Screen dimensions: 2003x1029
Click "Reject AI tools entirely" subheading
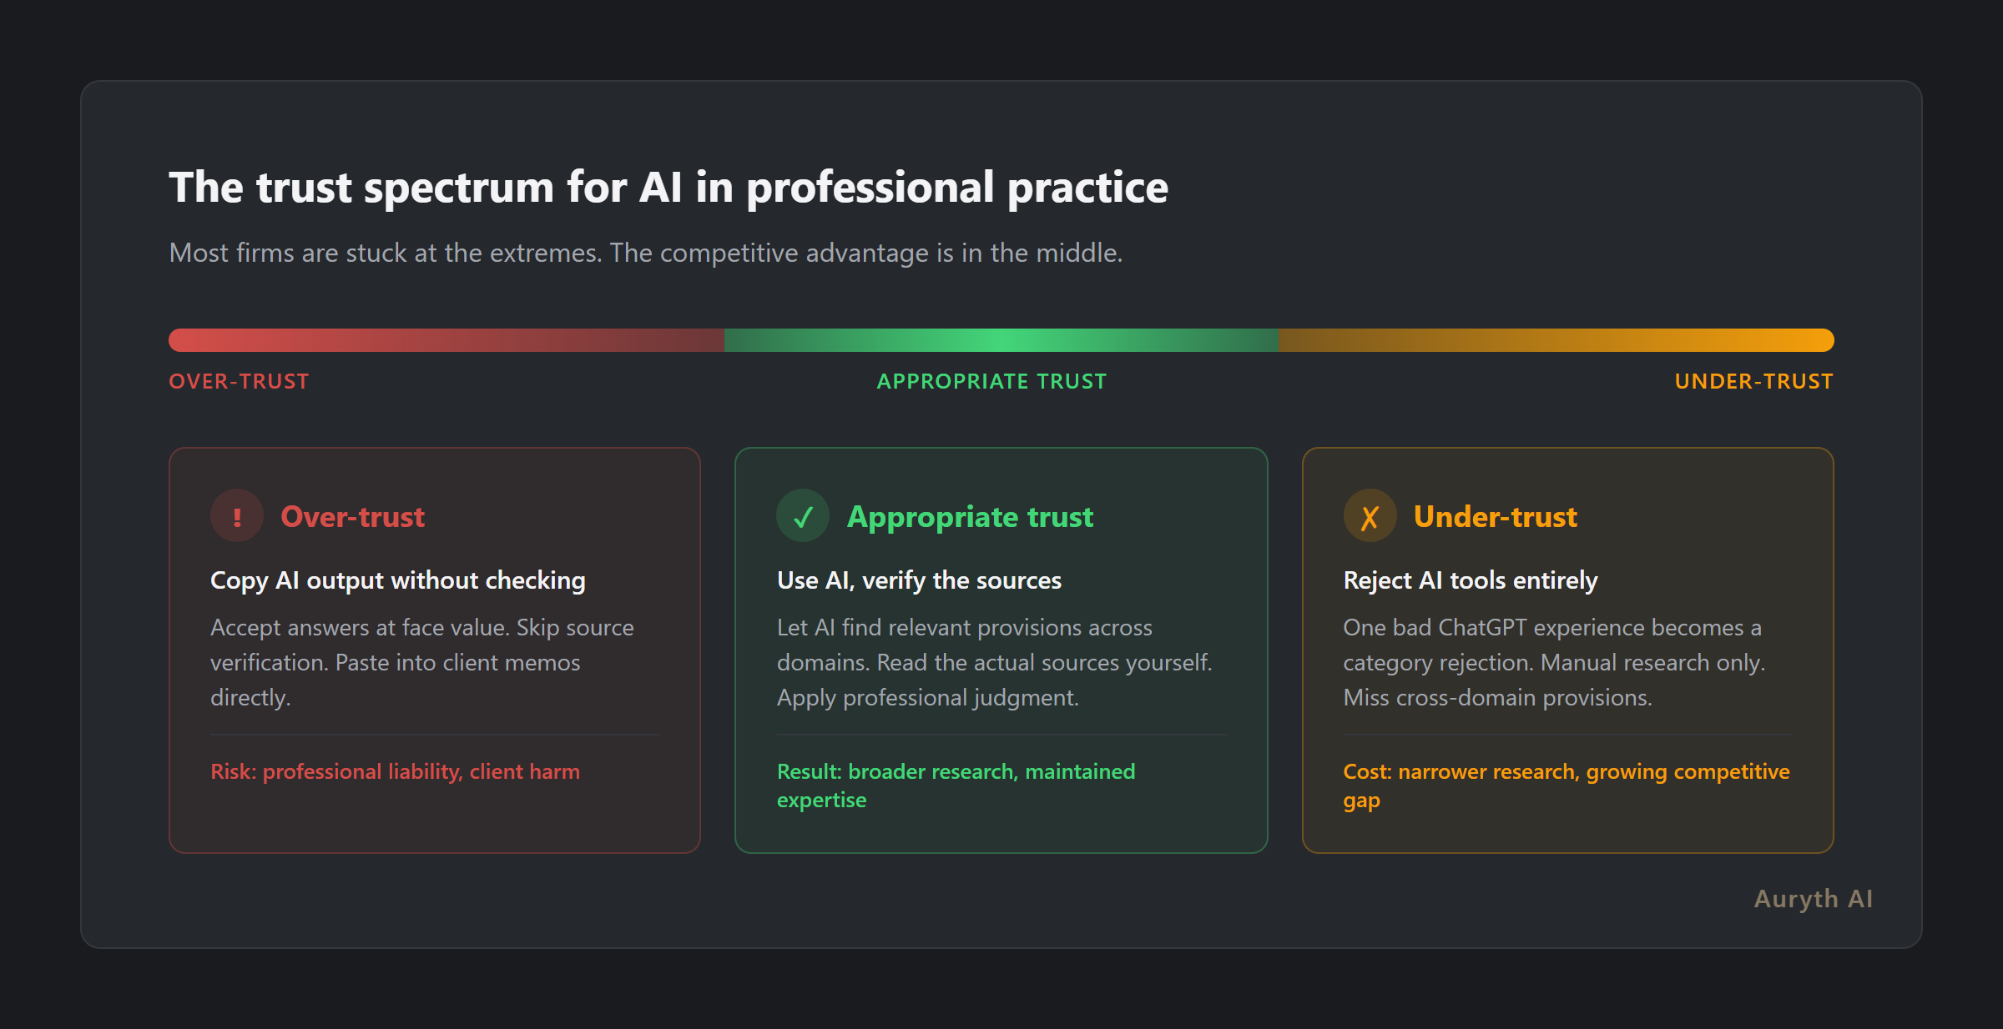1470,580
